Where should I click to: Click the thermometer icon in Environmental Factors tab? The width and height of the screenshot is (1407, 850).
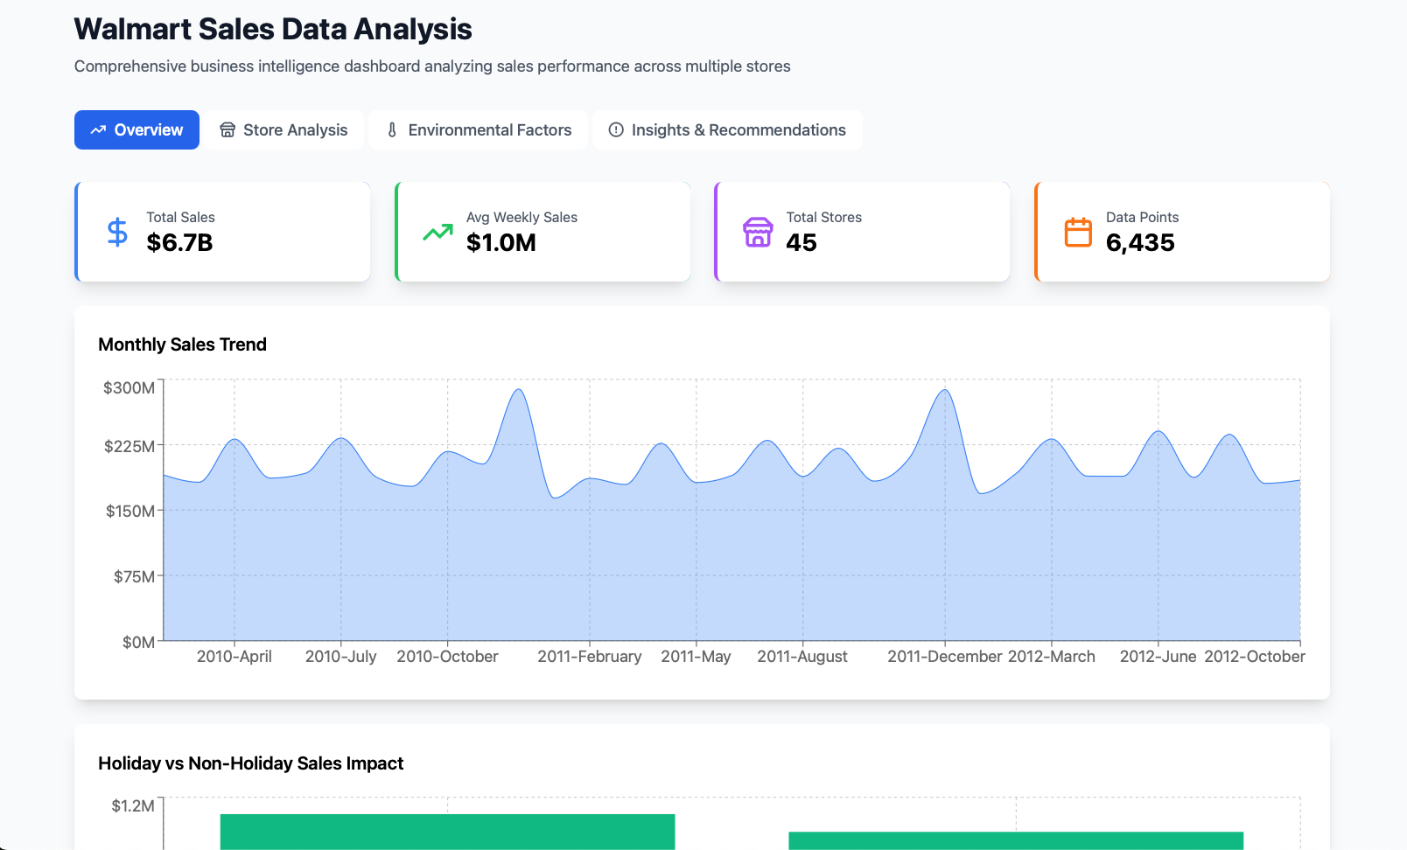pyautogui.click(x=392, y=129)
